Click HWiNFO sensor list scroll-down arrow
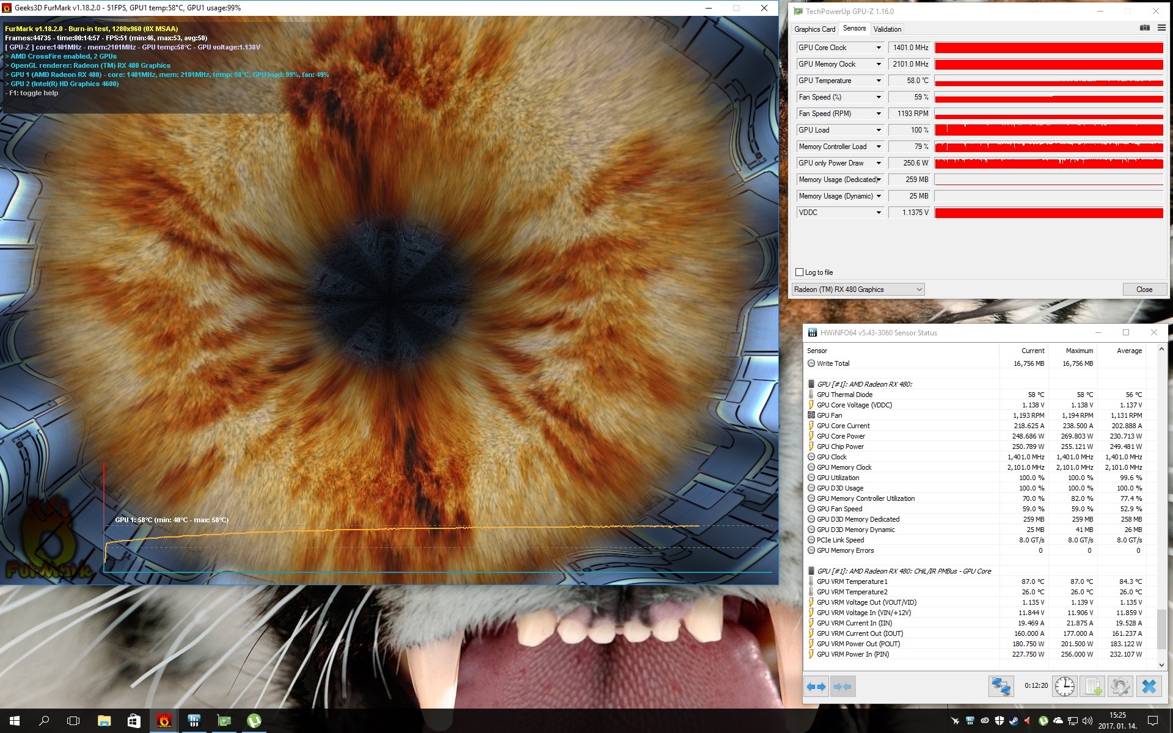1173x733 pixels. [x=1161, y=665]
